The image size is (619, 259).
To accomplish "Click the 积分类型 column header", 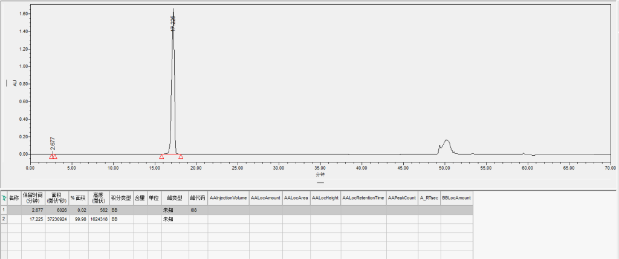I will (121, 197).
